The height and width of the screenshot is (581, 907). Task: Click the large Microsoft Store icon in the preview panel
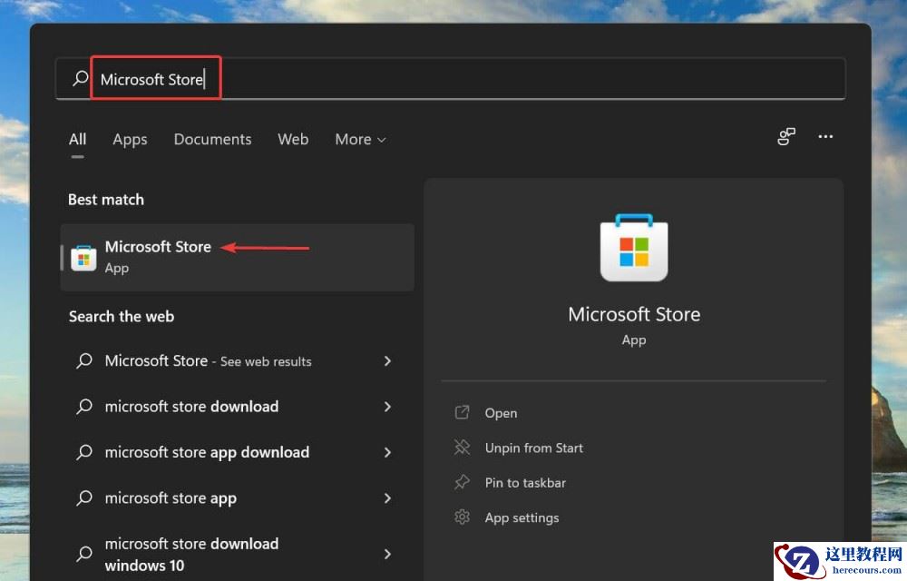tap(633, 247)
